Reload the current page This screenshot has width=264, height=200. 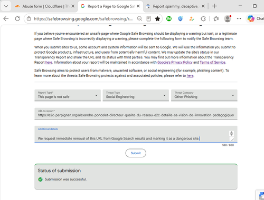17,18
